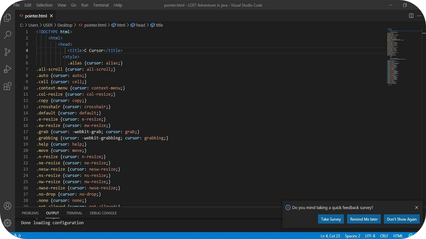Open the Manage gear icon
Screen dimensions: 426x239
pos(7,222)
